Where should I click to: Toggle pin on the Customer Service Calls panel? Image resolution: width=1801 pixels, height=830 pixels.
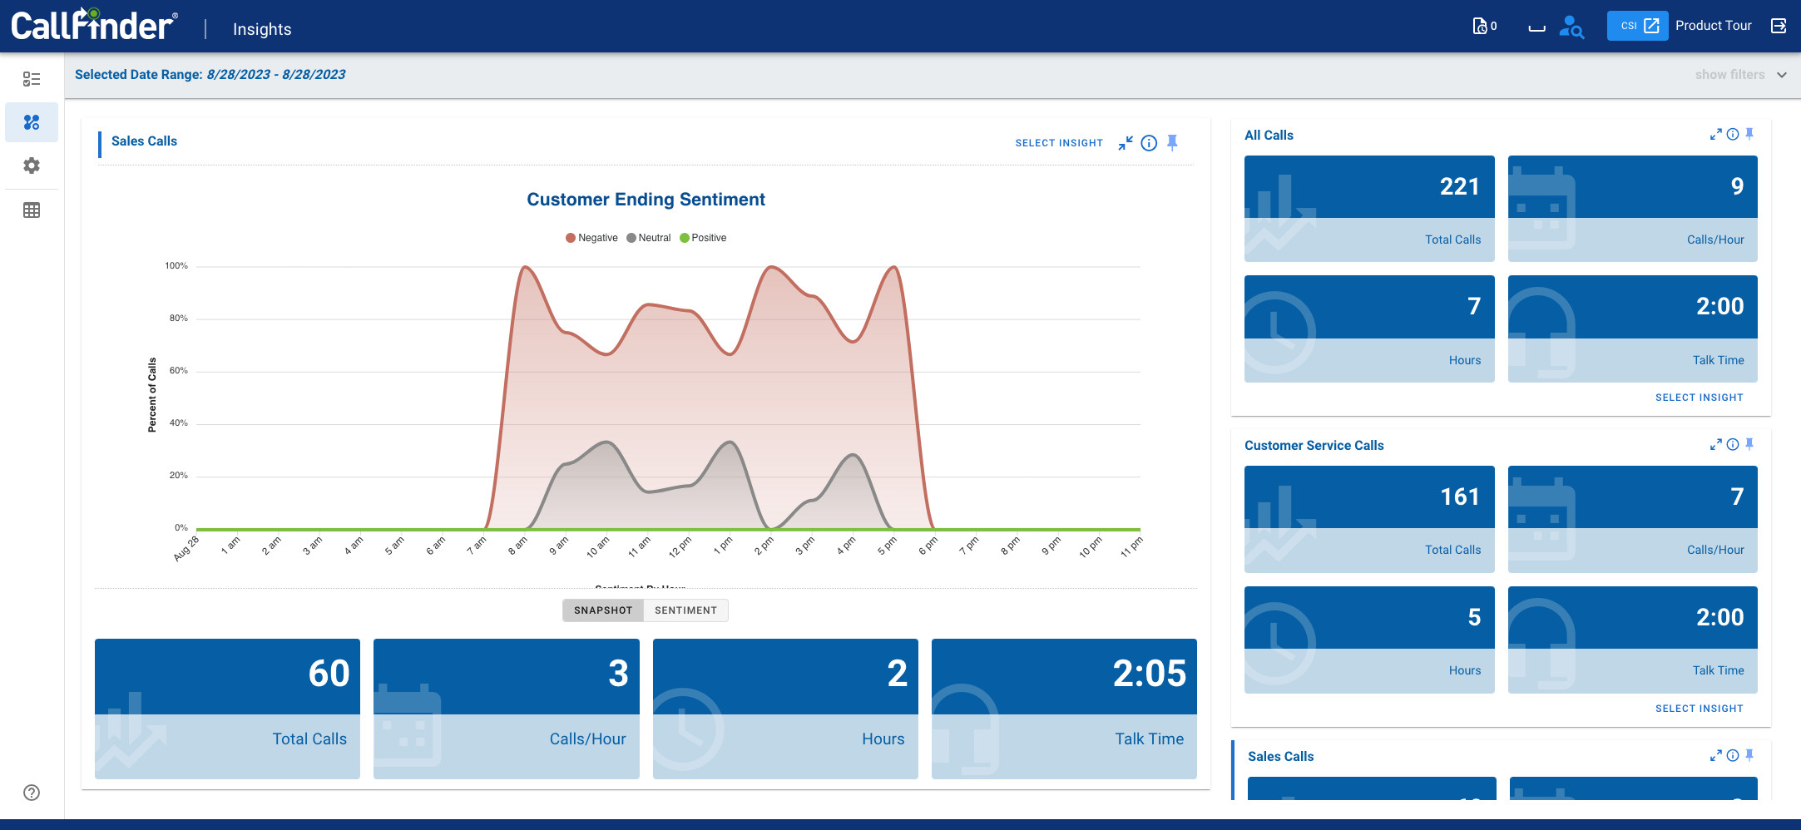point(1749,445)
